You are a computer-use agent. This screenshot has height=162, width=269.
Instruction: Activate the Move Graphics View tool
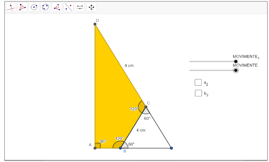tap(91, 7)
